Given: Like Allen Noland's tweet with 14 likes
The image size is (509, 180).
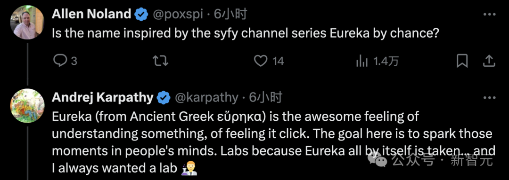Looking at the screenshot, I should [269, 61].
